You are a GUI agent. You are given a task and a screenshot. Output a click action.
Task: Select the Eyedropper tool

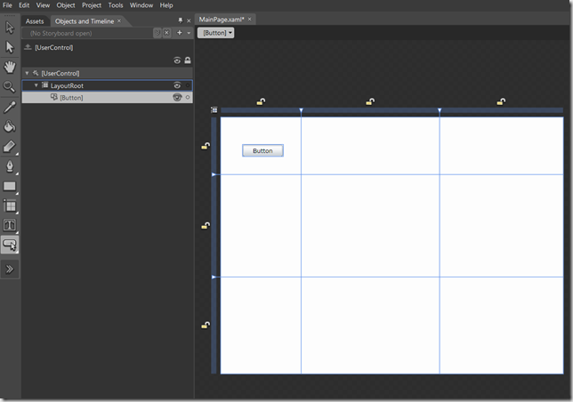coord(10,107)
